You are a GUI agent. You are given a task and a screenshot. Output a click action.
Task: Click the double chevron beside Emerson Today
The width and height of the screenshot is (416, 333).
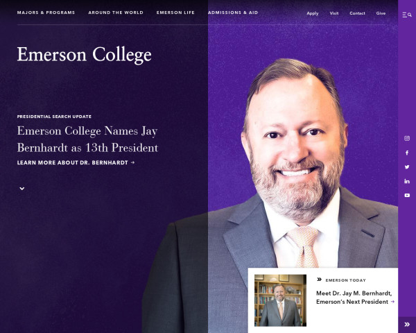click(x=319, y=280)
